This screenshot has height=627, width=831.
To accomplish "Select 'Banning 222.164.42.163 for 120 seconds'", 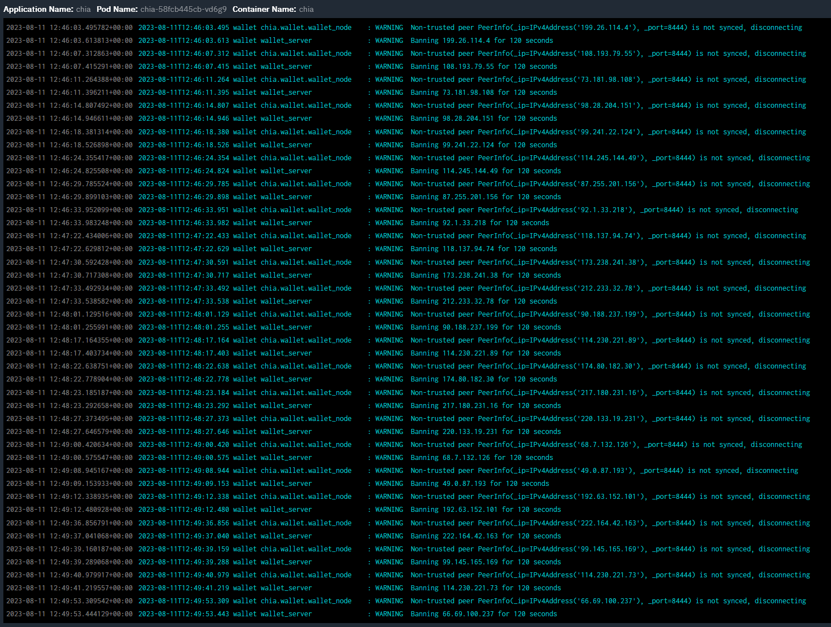I will 486,536.
